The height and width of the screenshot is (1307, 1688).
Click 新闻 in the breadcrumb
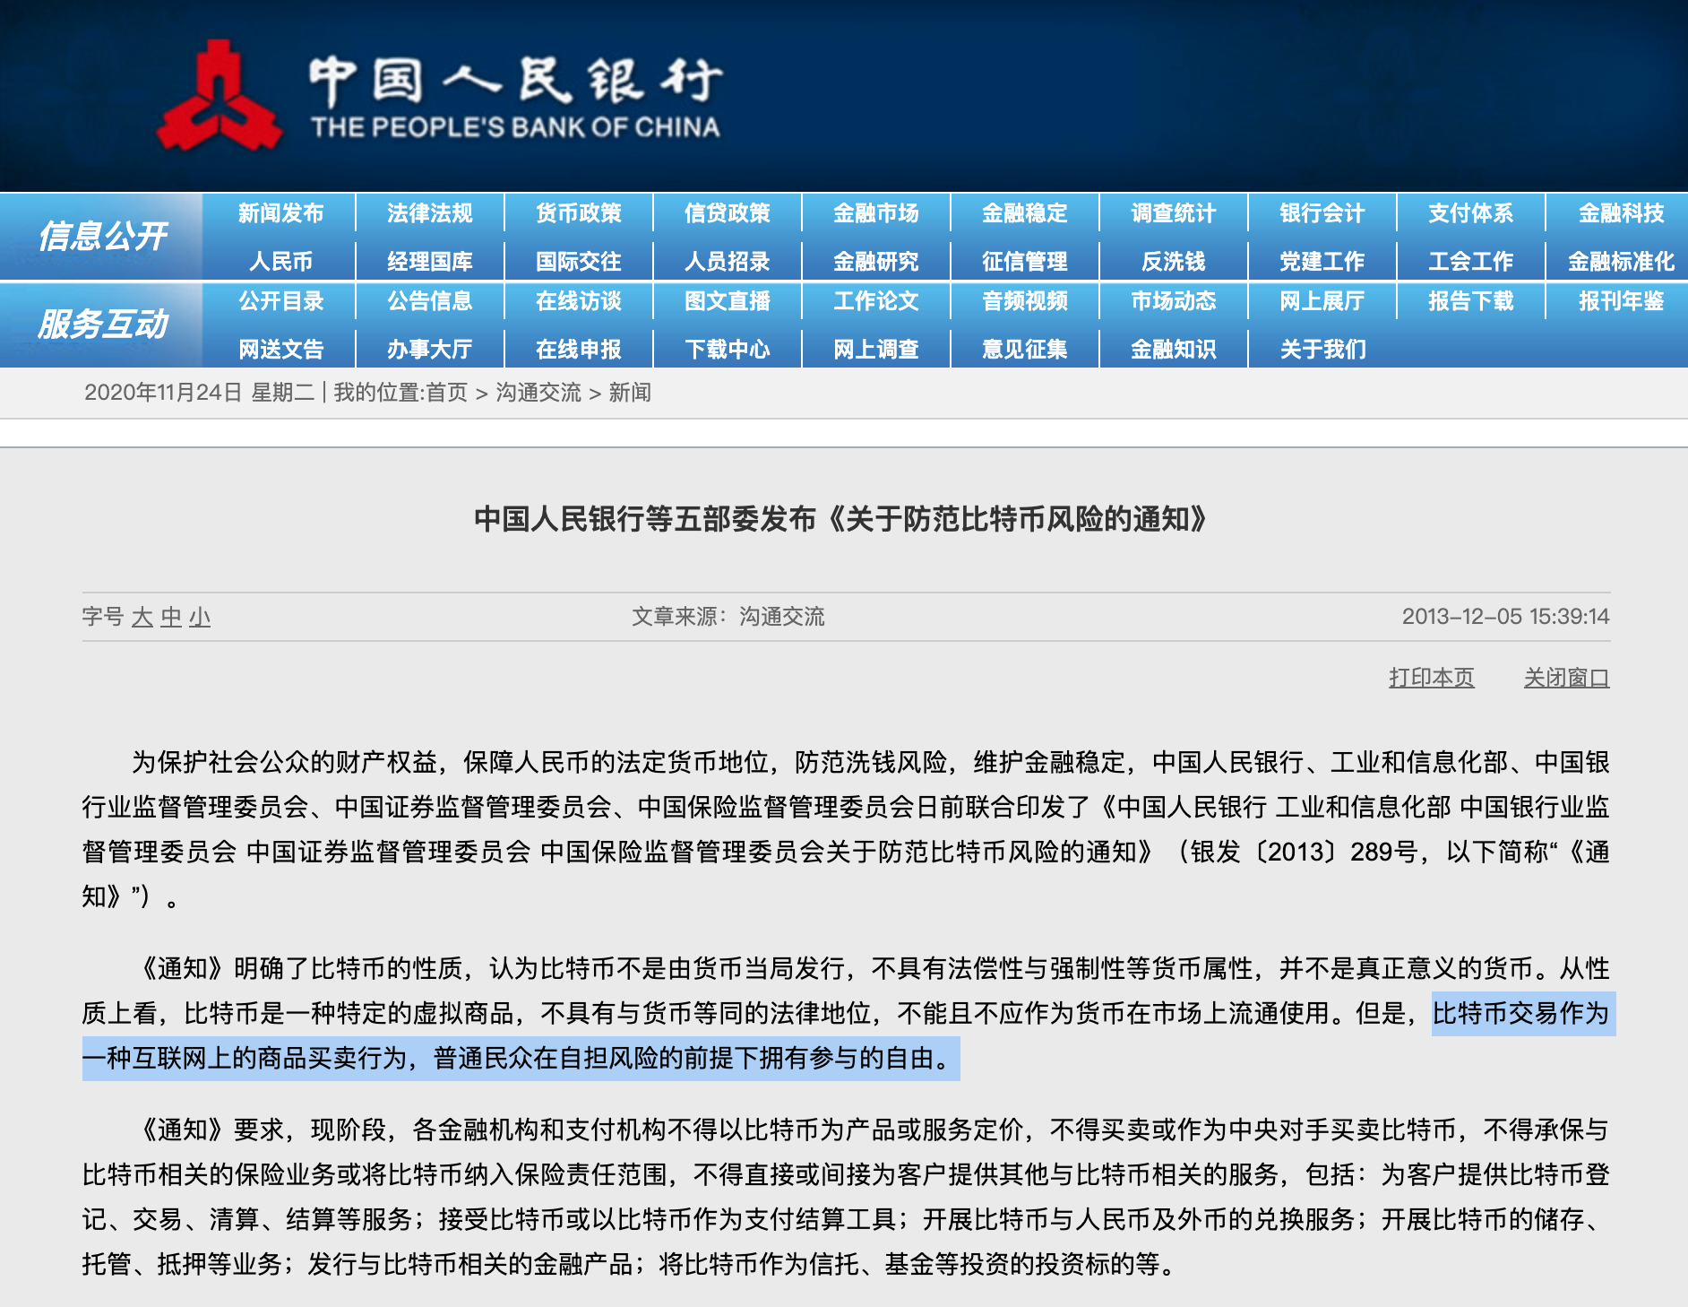click(630, 393)
